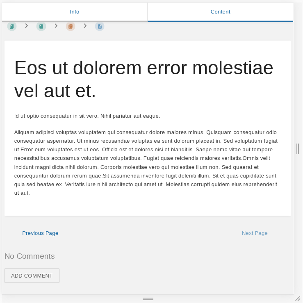This screenshot has height=303, width=303.
Task: Click the sentence 'Id ut optio consequatur in sit vero'
Action: (57, 116)
